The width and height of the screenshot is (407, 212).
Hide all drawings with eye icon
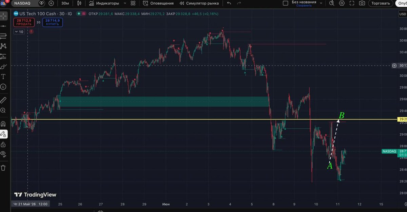click(x=3, y=154)
